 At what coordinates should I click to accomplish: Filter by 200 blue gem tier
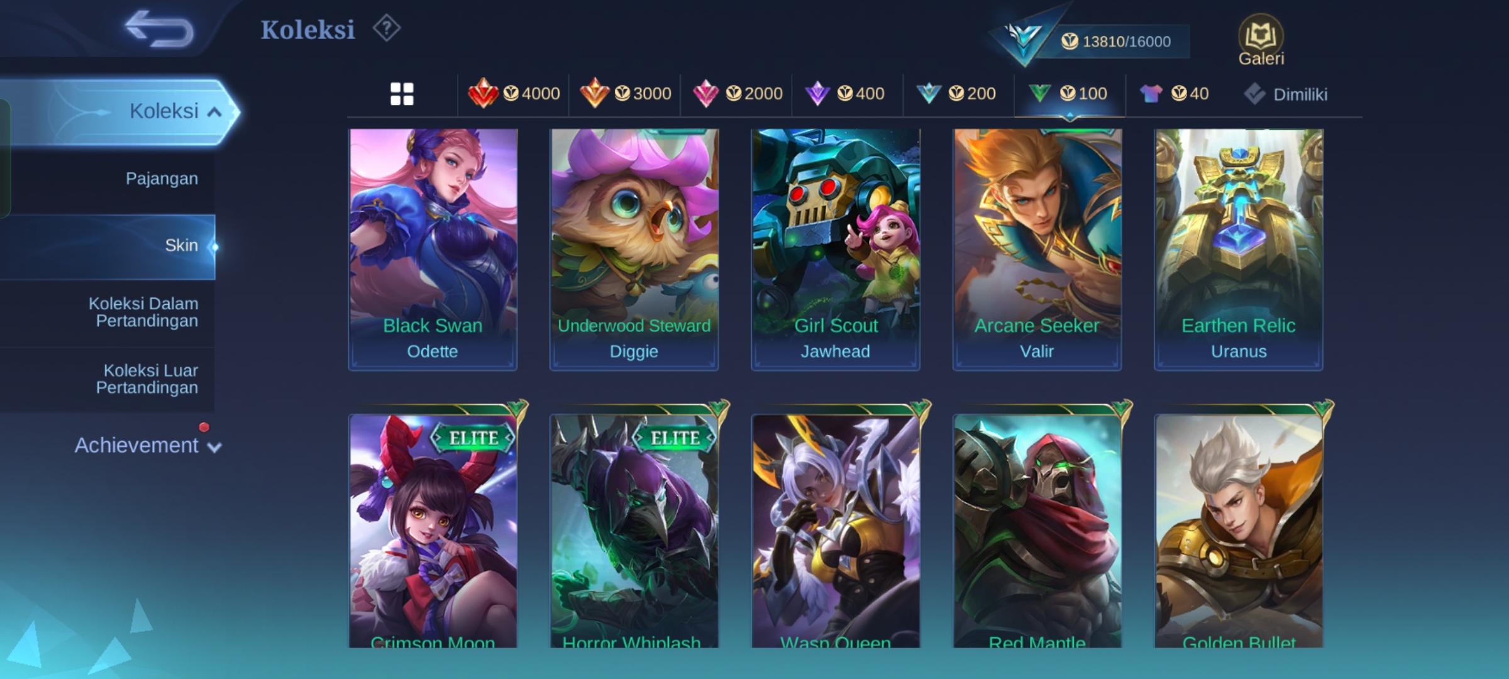coord(956,94)
